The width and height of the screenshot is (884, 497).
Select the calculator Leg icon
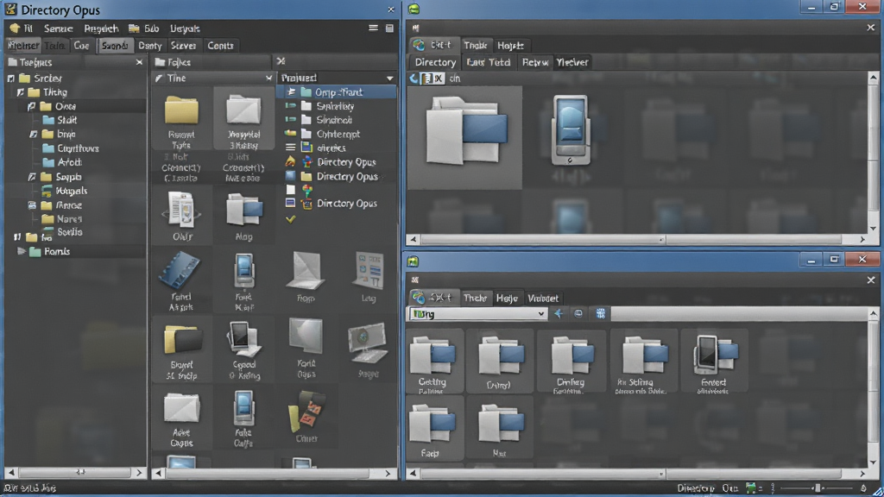coord(369,270)
